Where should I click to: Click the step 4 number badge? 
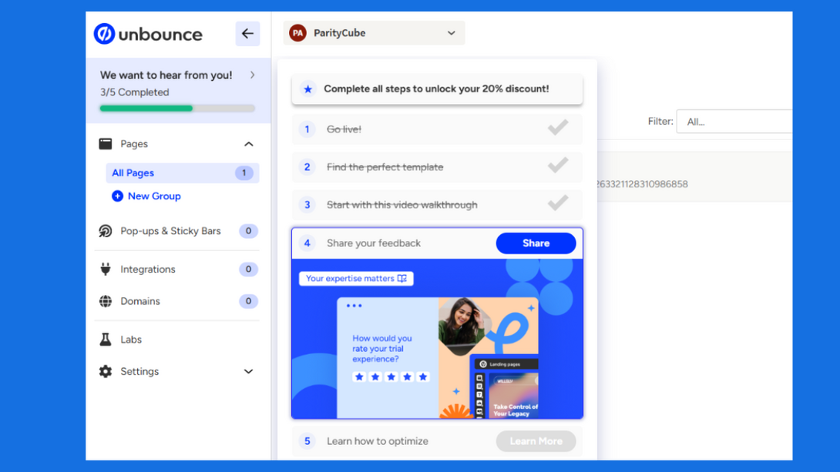(x=307, y=243)
